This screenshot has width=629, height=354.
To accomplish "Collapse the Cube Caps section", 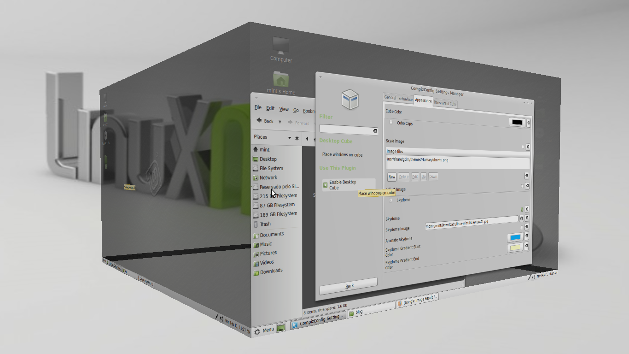I will (391, 123).
